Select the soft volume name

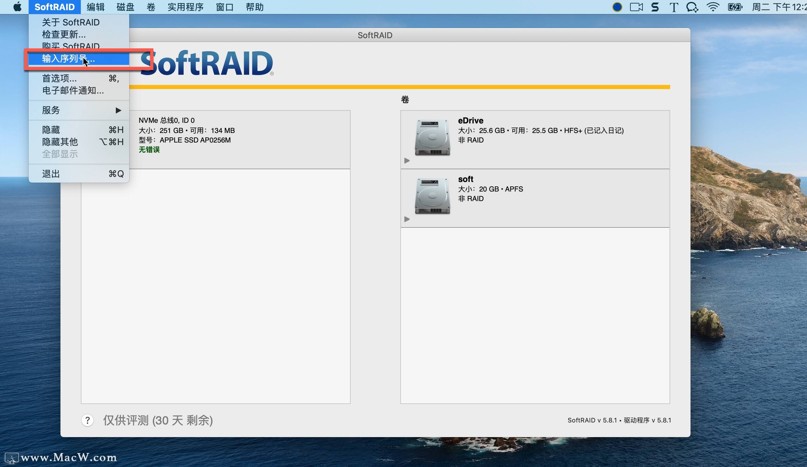click(466, 179)
